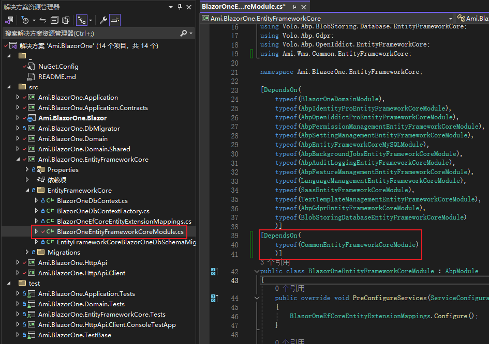Click the Solution Explorer search input field
The width and height of the screenshot is (489, 344).
92,33
